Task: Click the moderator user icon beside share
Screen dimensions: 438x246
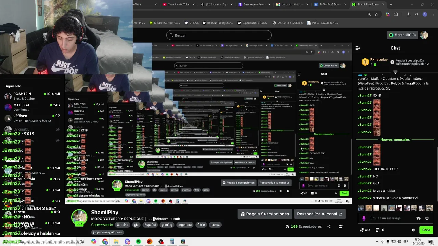Action: click(x=340, y=227)
